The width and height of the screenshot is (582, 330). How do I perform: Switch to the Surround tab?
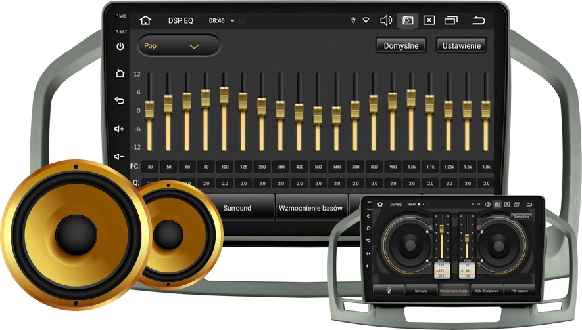237,208
